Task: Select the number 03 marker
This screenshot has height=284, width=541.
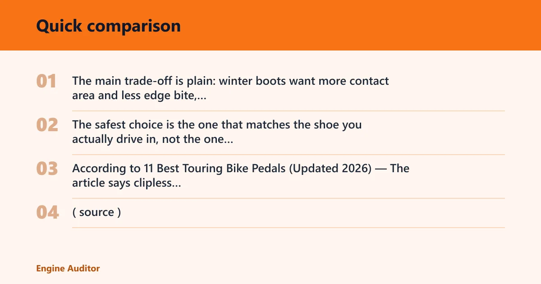Action: click(x=47, y=169)
